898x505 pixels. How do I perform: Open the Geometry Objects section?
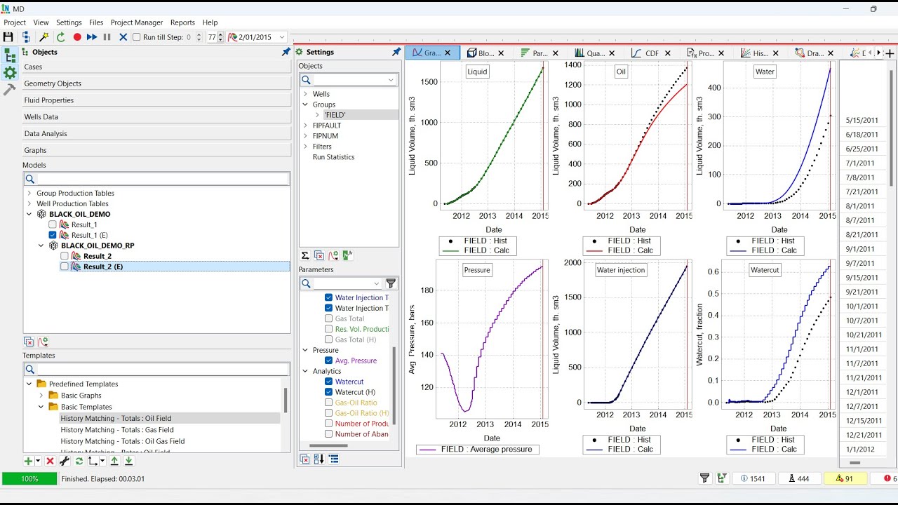[x=157, y=83]
